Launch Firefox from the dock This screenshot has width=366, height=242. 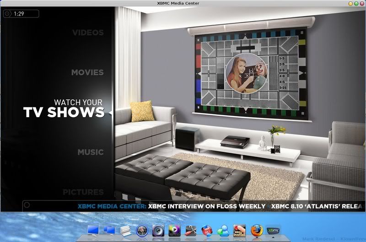[257, 231]
